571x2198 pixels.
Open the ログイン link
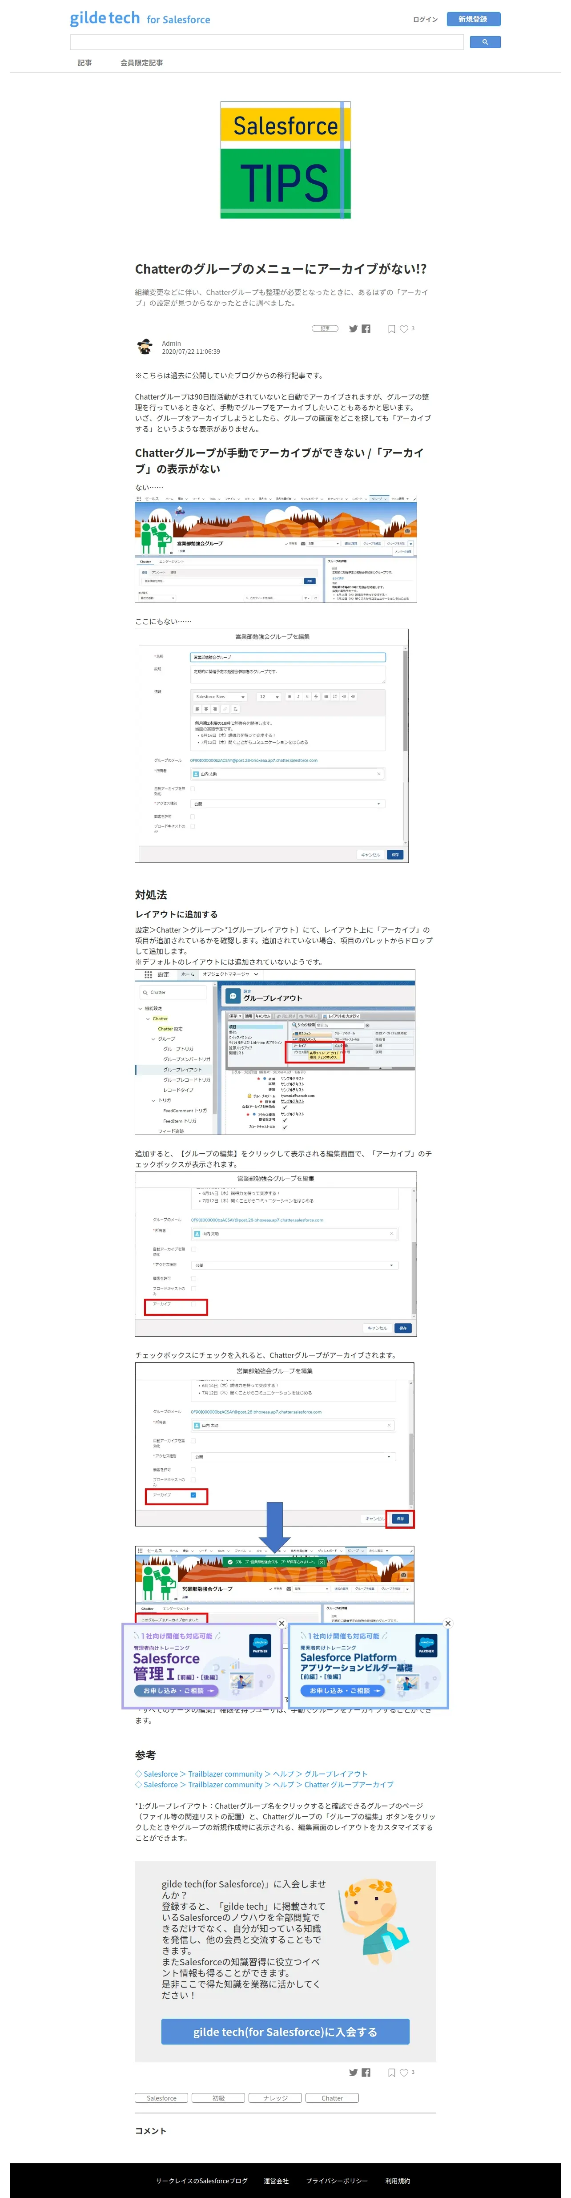(425, 19)
